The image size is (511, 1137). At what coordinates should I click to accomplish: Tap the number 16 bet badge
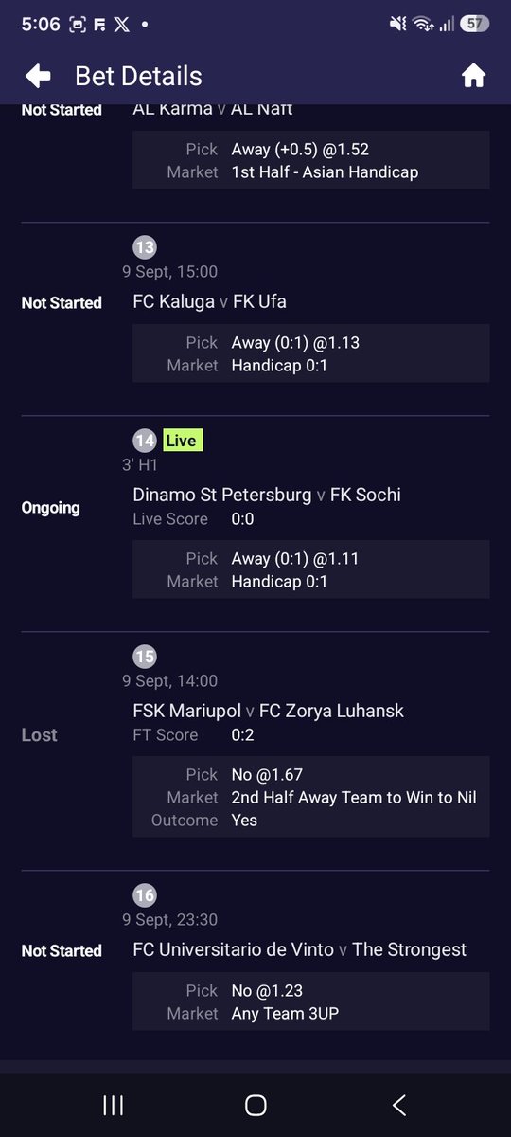(x=145, y=895)
